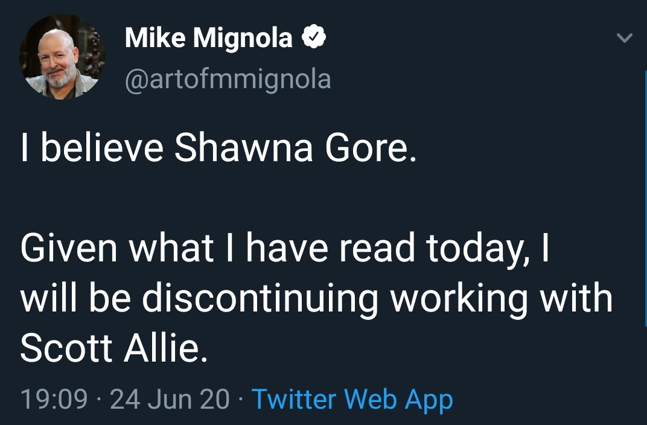Click the blue verified checkmark badge
Screen dimensions: 647x425
tap(314, 37)
